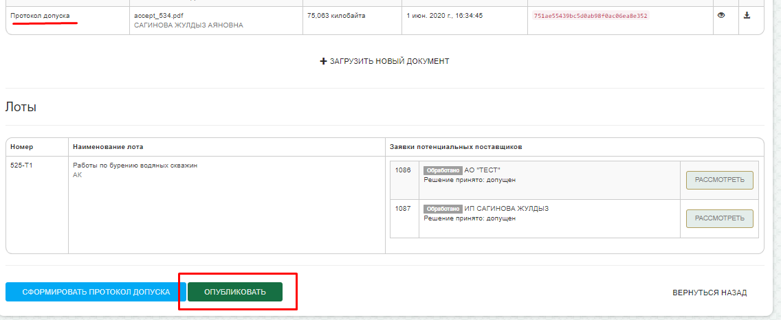Viewport: 781px width, 320px height.
Task: Download the Протокол допуска file via arrow icon
Action: tap(747, 15)
